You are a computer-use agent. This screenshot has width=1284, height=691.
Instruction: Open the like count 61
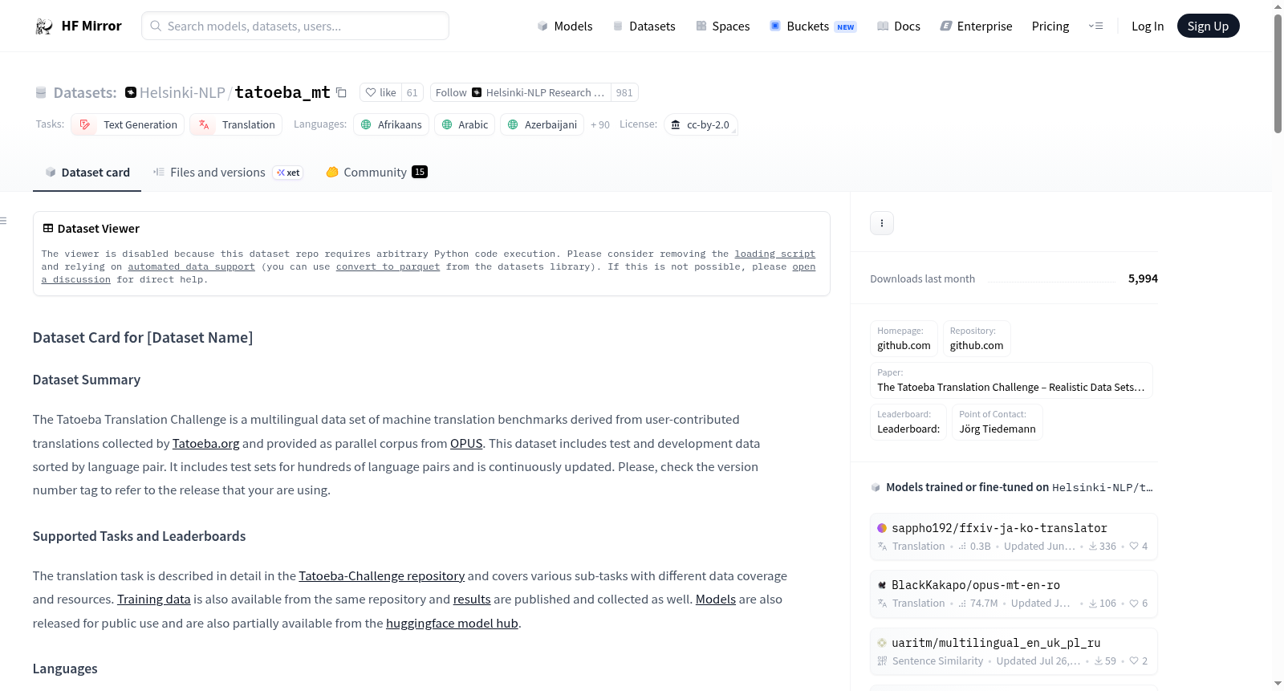(x=412, y=92)
